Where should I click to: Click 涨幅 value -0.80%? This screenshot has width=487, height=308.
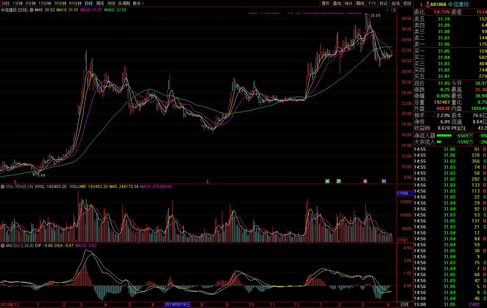click(x=442, y=96)
